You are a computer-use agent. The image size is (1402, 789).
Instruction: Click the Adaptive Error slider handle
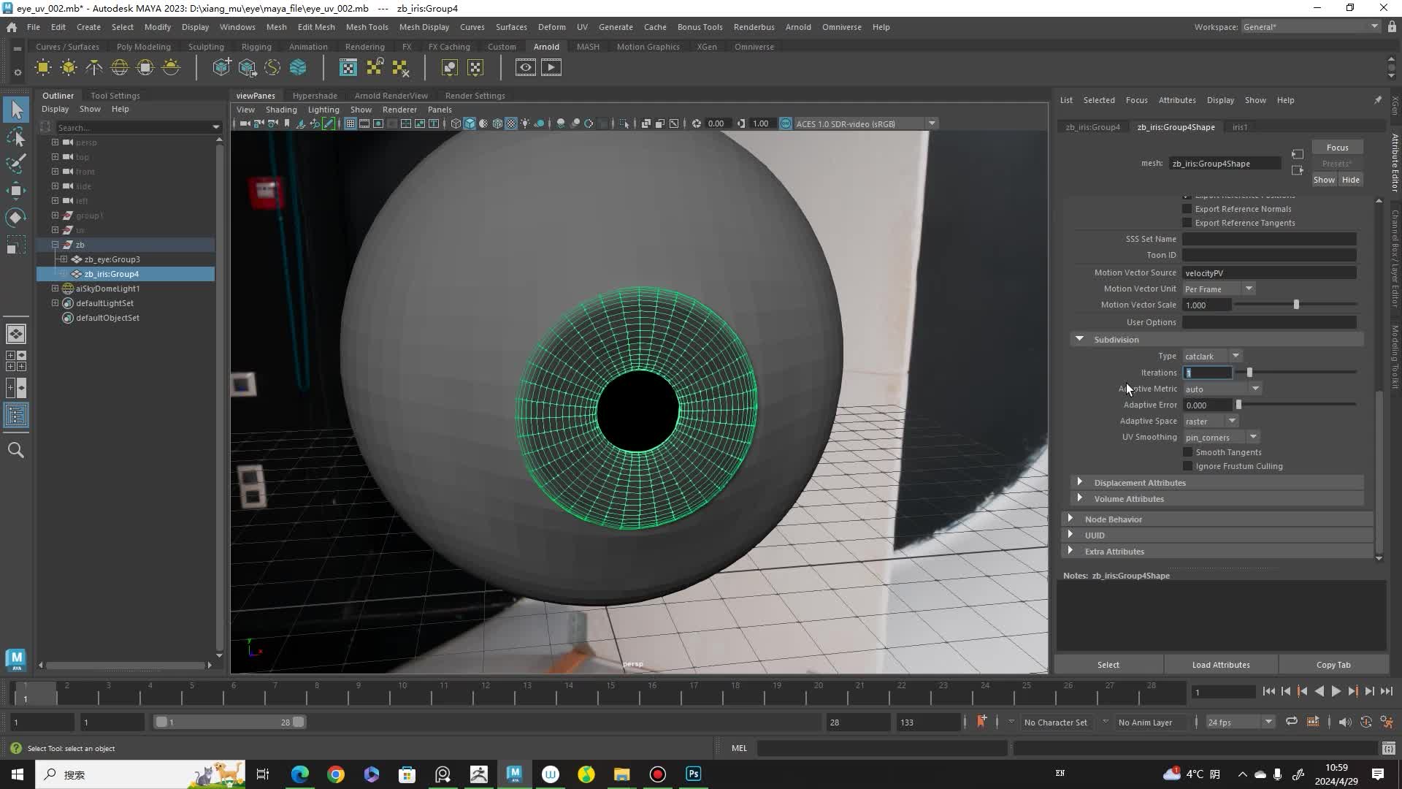(1238, 405)
